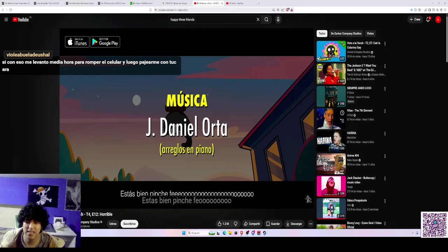Select the Todos filter chip
The image size is (448, 252).
coord(322,34)
